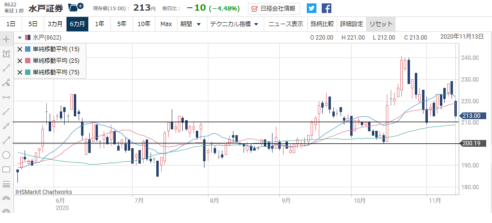Switch chart range to 5年
Viewport: 492px width, 223px height.
[x=122, y=24]
